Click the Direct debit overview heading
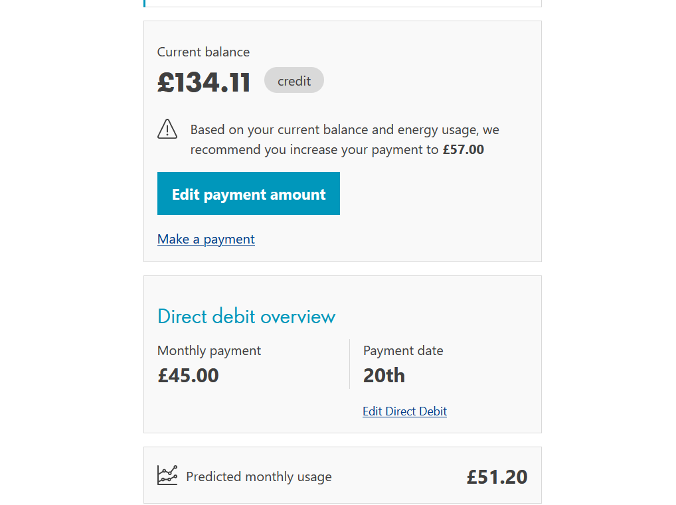The width and height of the screenshot is (676, 505). (x=246, y=317)
